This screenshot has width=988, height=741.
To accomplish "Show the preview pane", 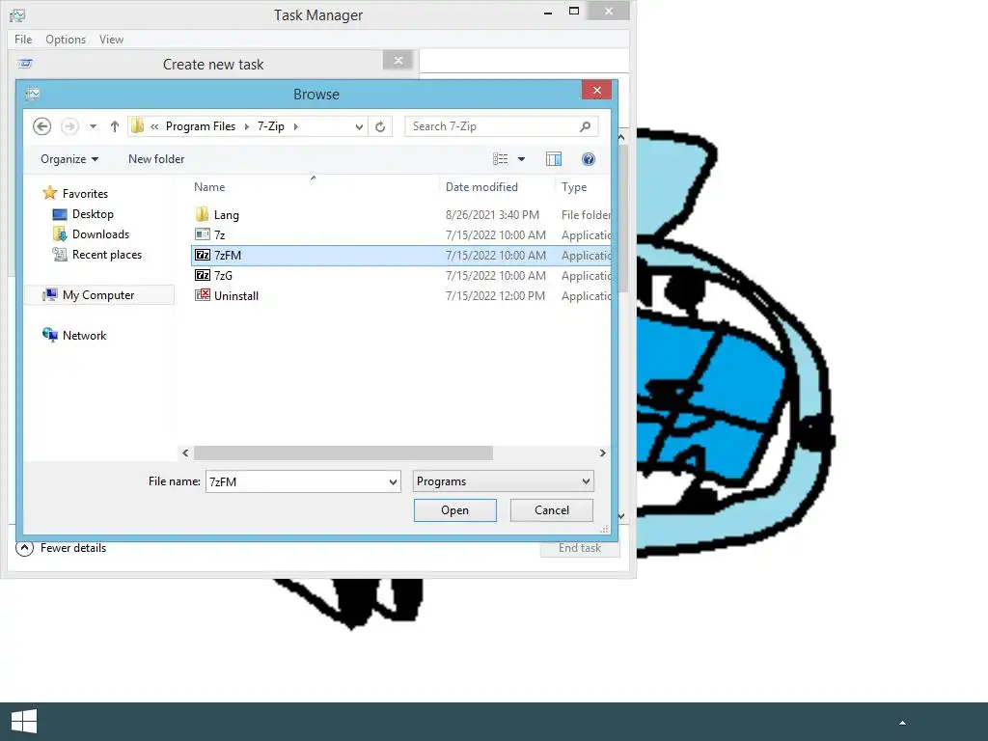I will (553, 159).
